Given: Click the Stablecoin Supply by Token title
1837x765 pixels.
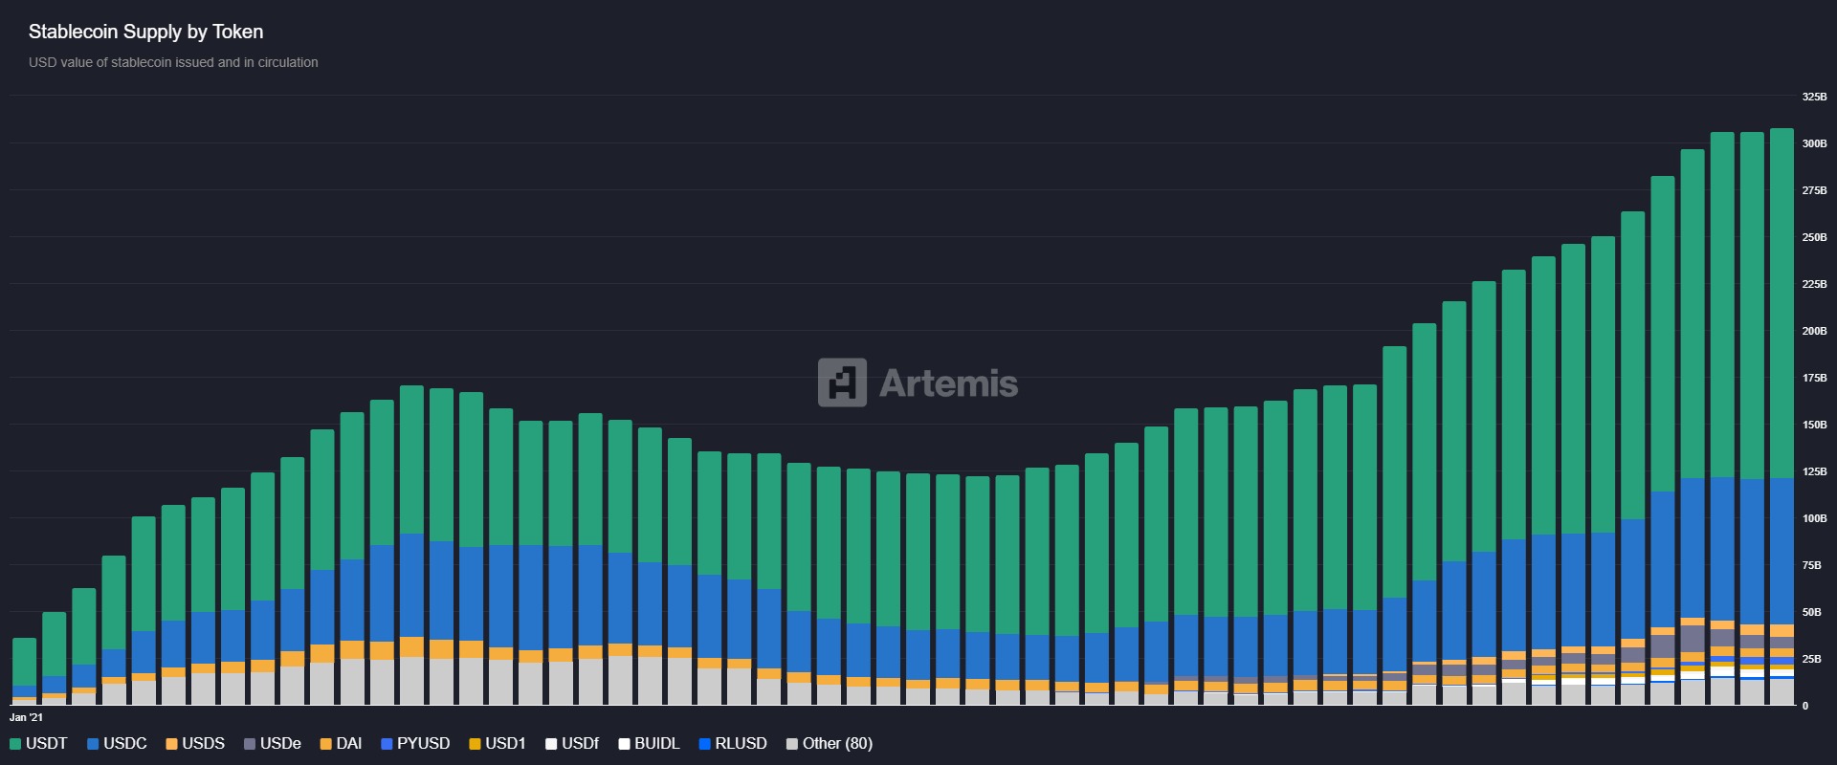Looking at the screenshot, I should (145, 32).
